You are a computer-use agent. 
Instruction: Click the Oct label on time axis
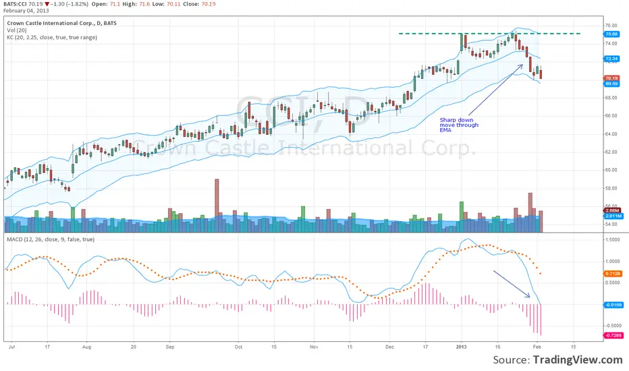[238, 347]
